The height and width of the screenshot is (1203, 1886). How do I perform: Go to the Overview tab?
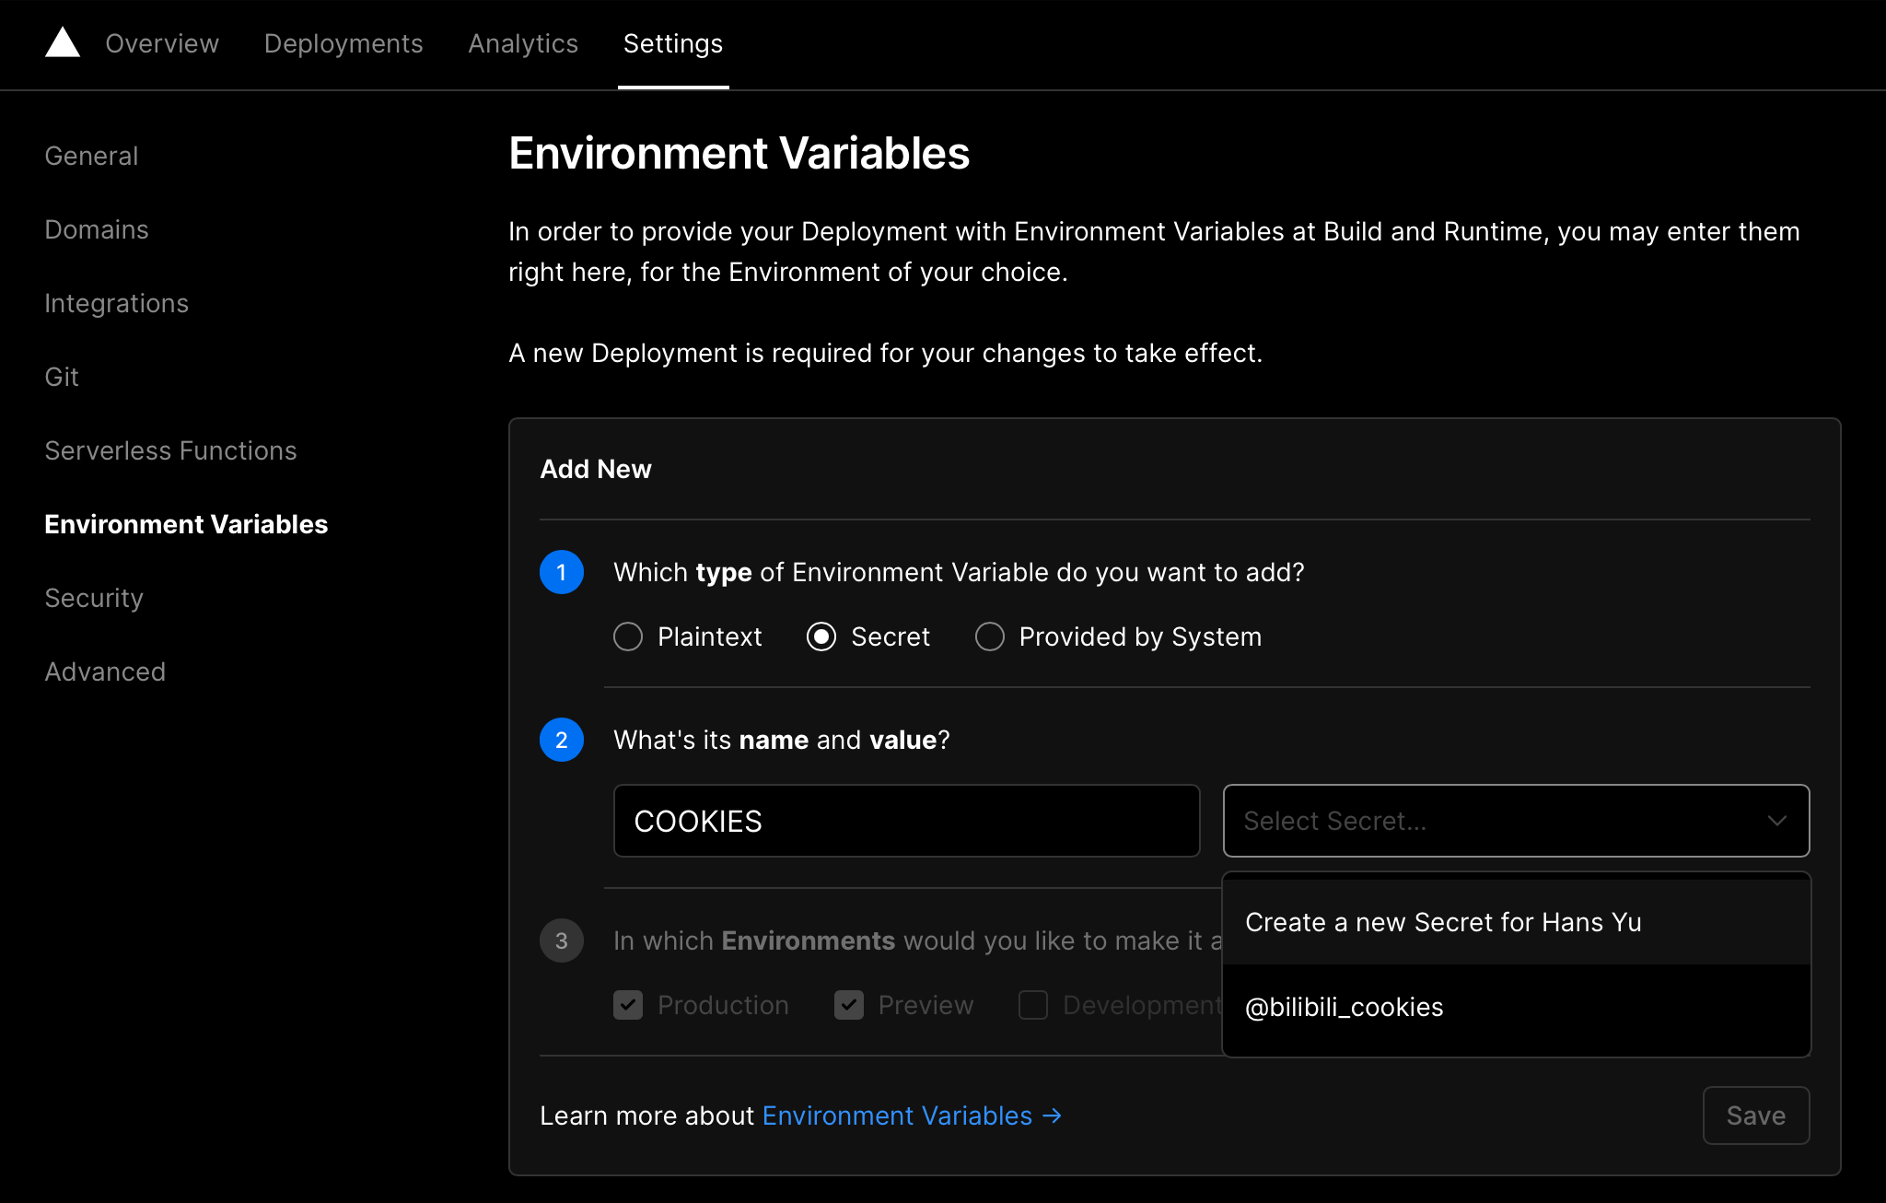click(x=162, y=43)
